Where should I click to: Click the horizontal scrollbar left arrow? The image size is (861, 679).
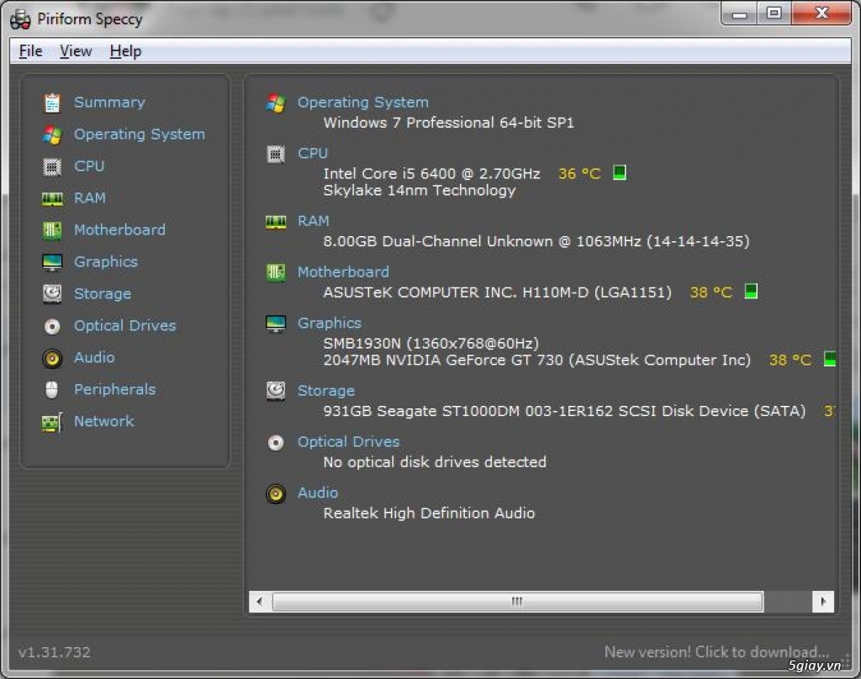click(x=259, y=602)
